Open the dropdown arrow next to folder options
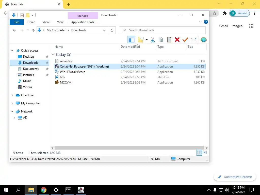 [147, 40]
